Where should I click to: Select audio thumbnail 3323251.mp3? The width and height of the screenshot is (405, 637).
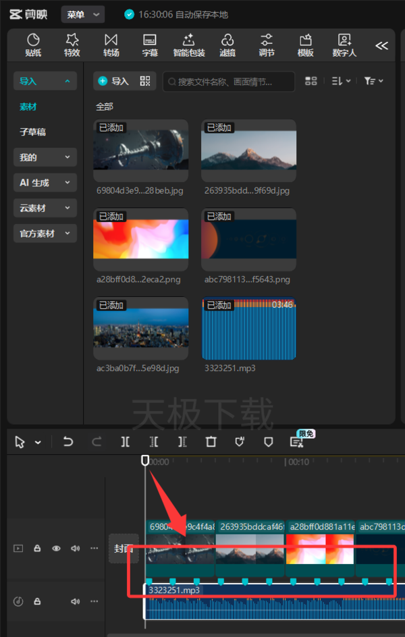click(248, 328)
